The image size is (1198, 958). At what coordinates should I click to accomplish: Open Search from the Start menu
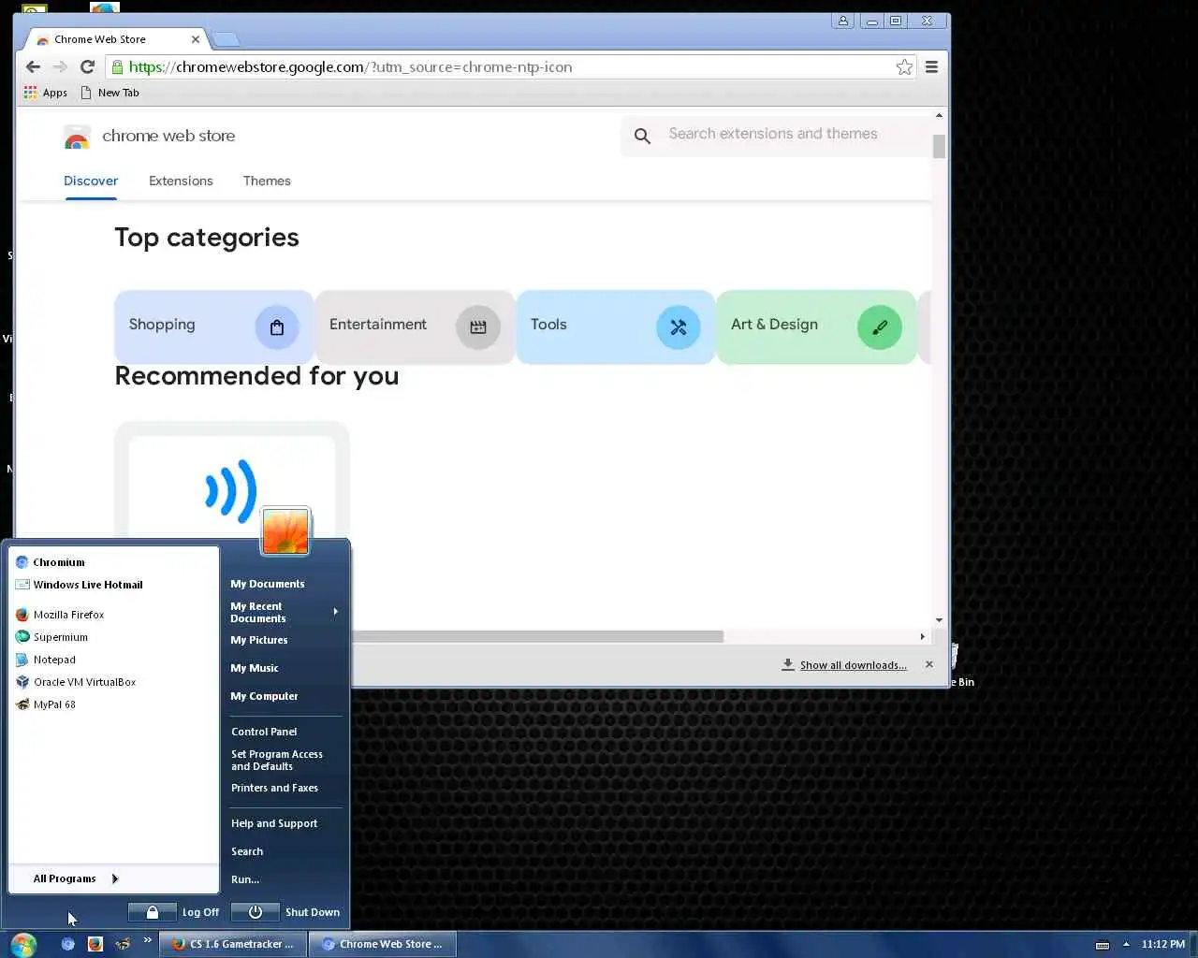(x=247, y=851)
